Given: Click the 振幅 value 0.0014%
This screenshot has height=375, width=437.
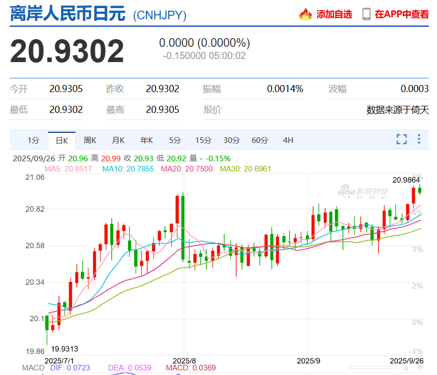Looking at the screenshot, I should [x=285, y=89].
